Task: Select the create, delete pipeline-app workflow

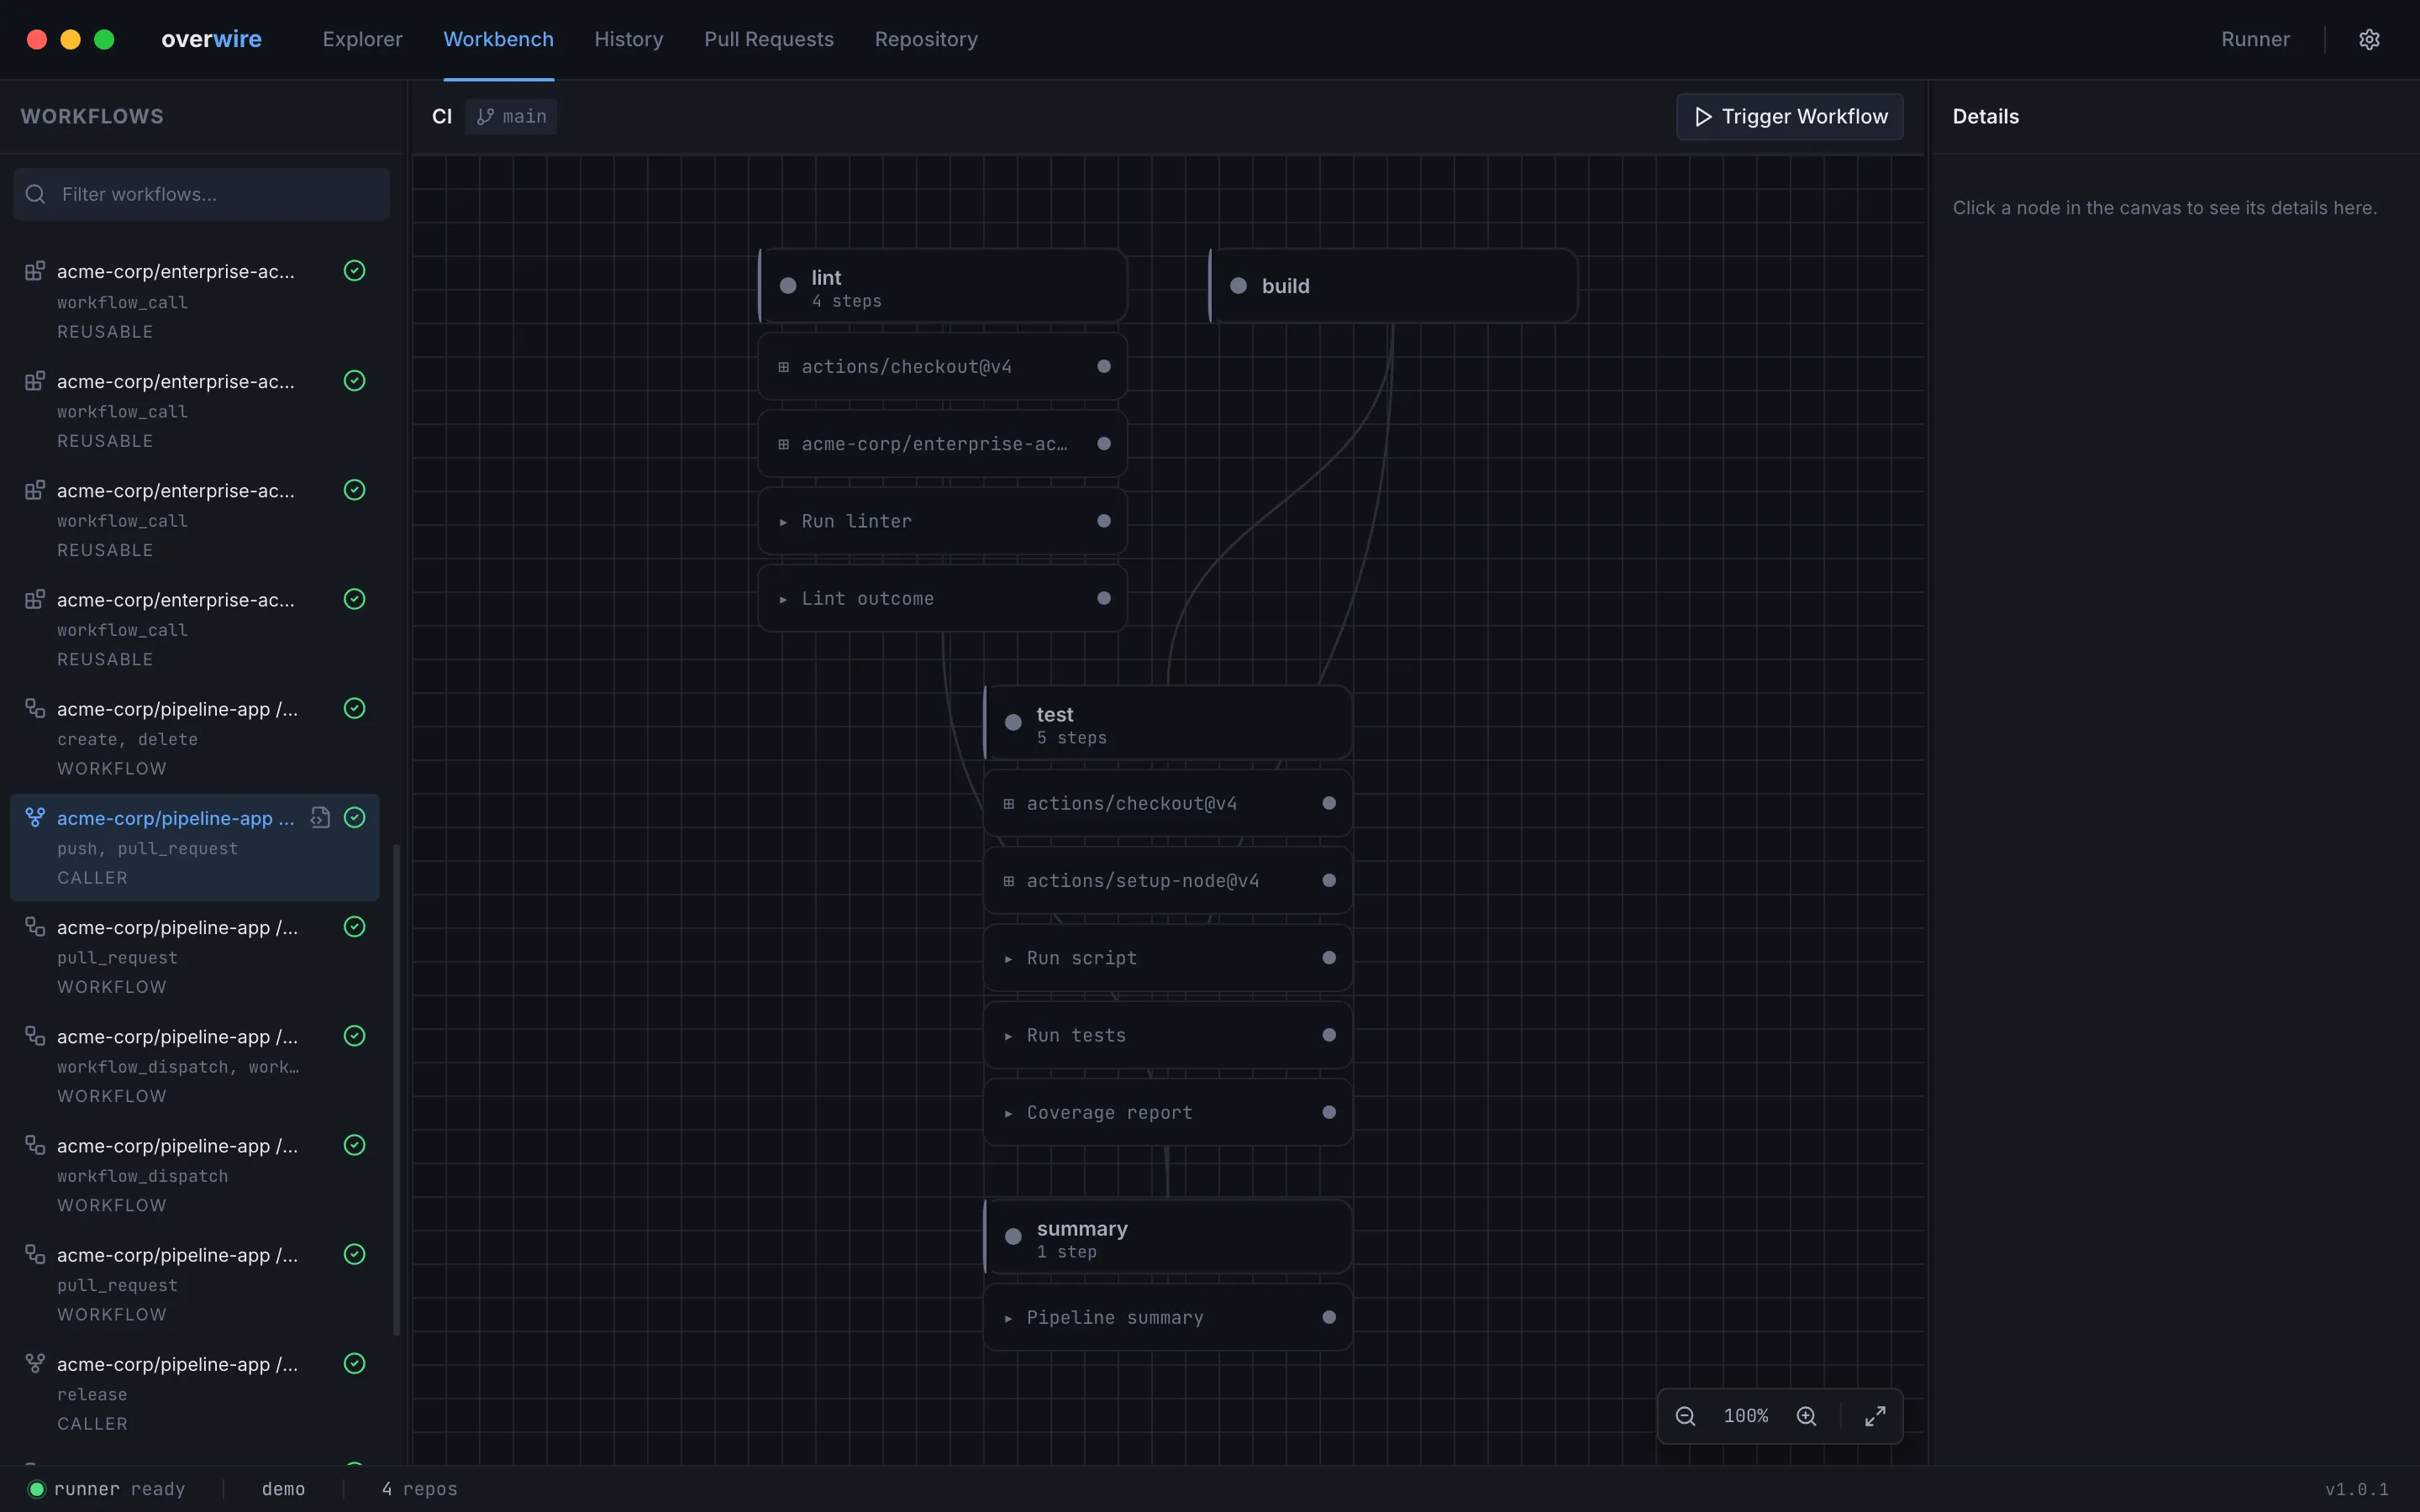Action: 195,738
